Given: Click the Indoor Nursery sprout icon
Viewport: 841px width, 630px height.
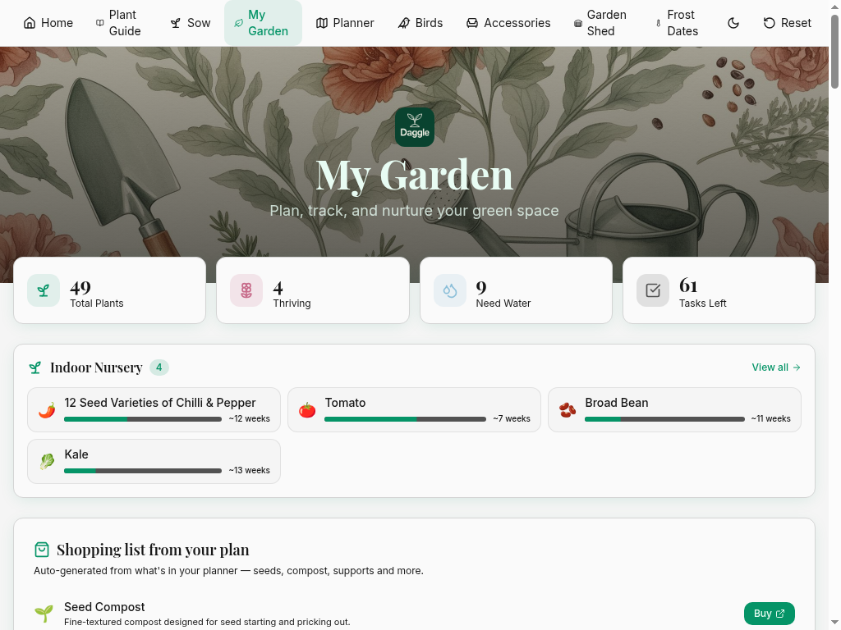Looking at the screenshot, I should 35,367.
